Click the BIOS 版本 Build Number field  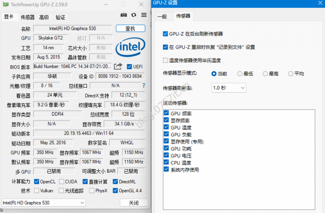[73, 67]
